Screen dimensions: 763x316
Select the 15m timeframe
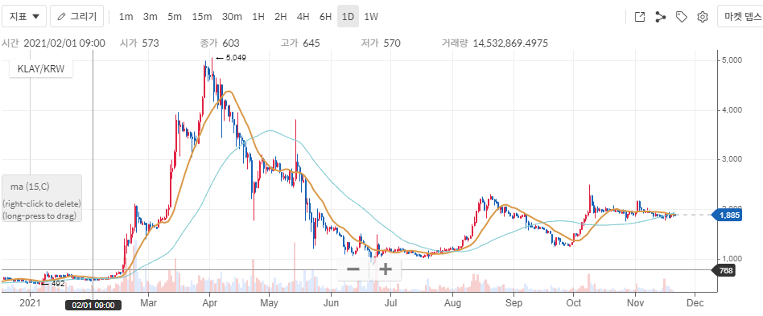[x=202, y=17]
